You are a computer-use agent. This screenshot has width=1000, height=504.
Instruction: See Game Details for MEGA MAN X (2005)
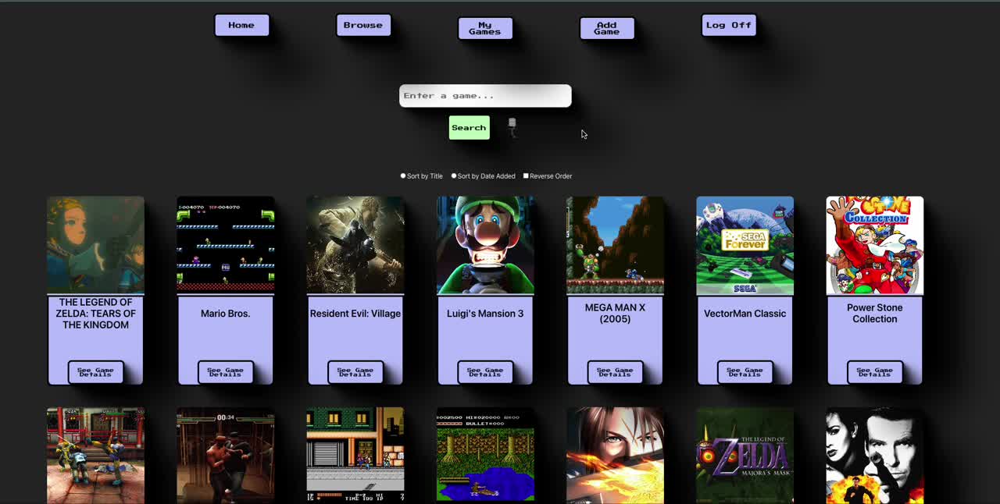tap(615, 372)
